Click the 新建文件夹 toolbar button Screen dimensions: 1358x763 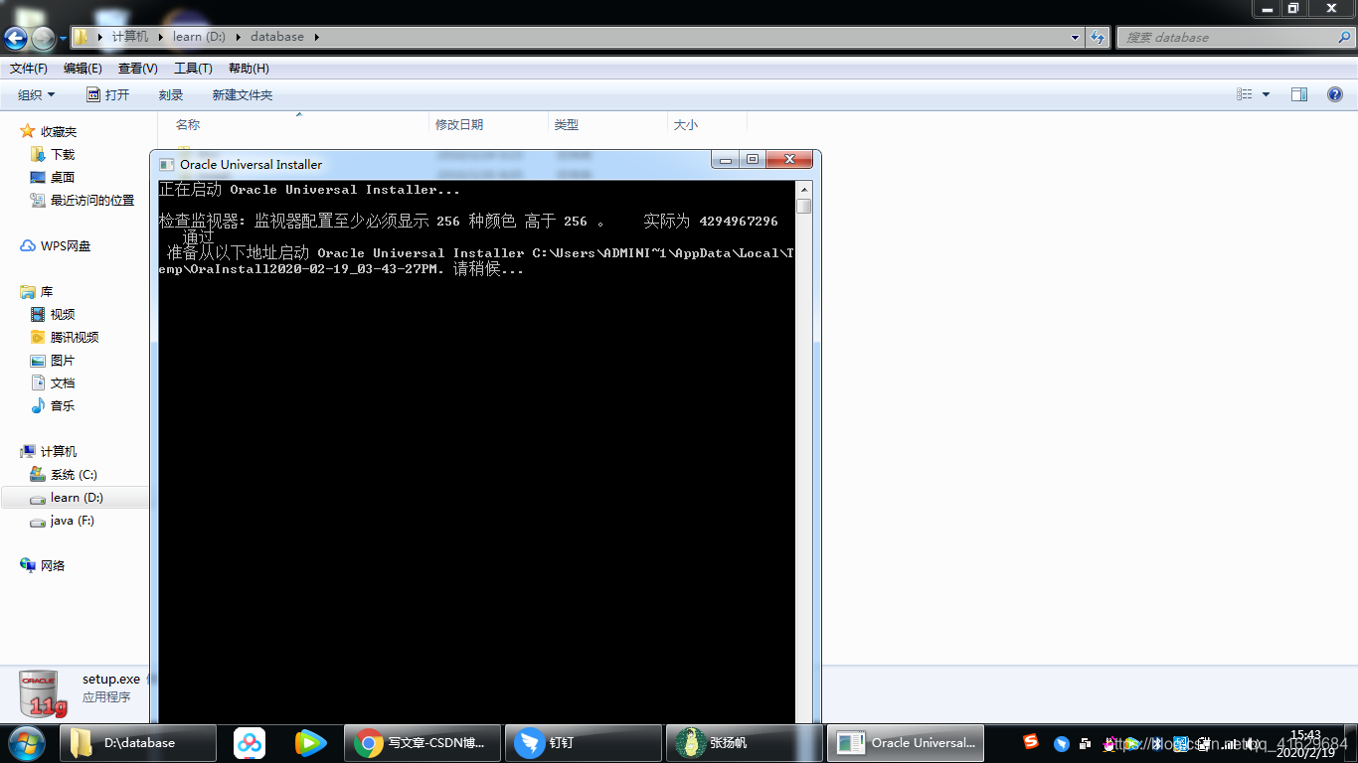243,95
